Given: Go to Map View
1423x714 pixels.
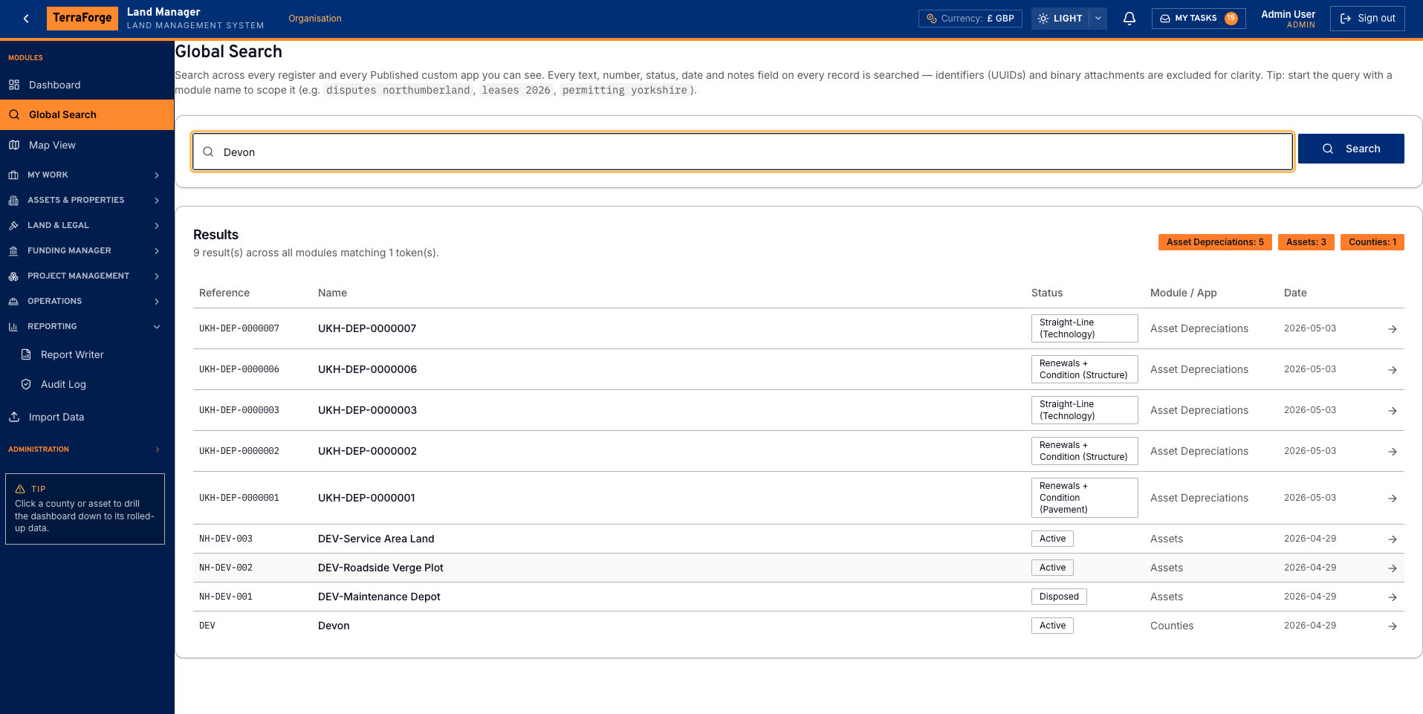Looking at the screenshot, I should pyautogui.click(x=87, y=145).
